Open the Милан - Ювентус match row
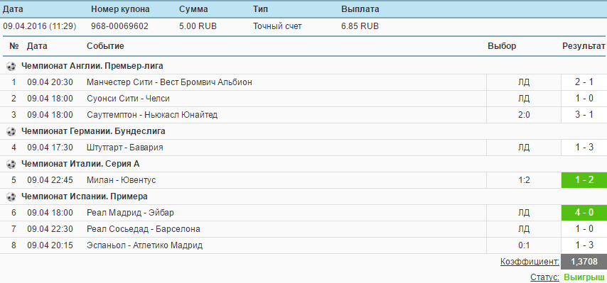Screen dimensions: 607x283 303,180
